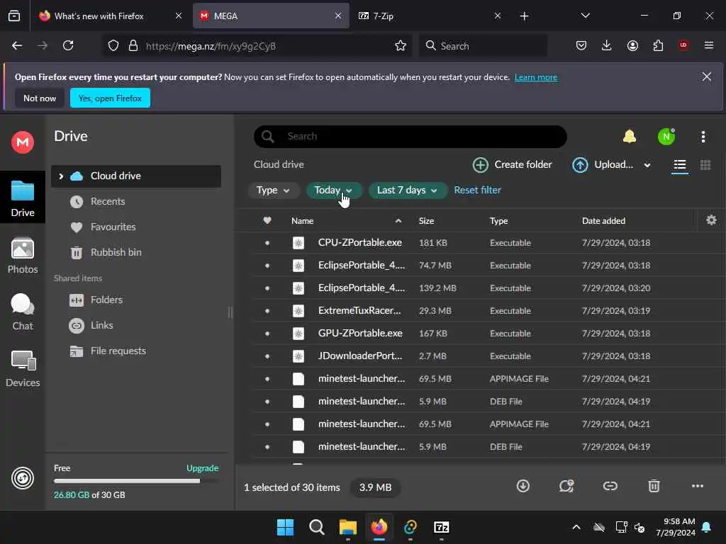
Task: Open the Last 7 days filter dropdown
Action: tap(408, 190)
